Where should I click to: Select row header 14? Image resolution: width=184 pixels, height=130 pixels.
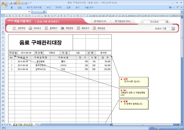(x=3, y=62)
